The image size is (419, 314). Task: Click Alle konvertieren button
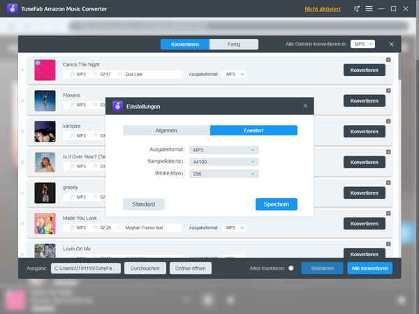pos(370,269)
